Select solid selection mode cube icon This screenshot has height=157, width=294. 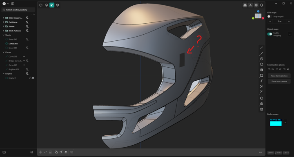[x=58, y=5]
